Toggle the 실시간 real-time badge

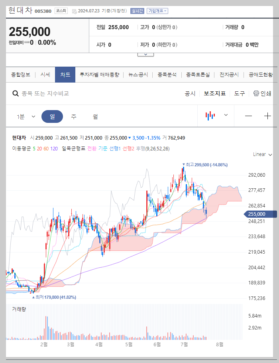pos(137,11)
